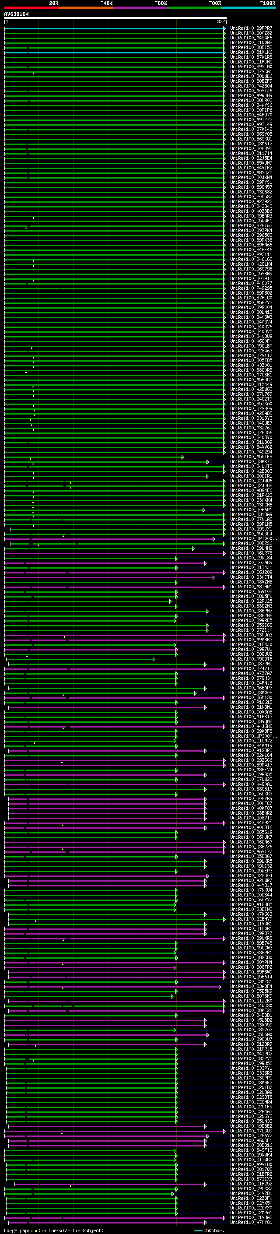Viewport: 280px width, 1234px height.
Task: Select the truncated UniRef100_UPI000.. label above Q0EZS6
Action: coord(254,539)
